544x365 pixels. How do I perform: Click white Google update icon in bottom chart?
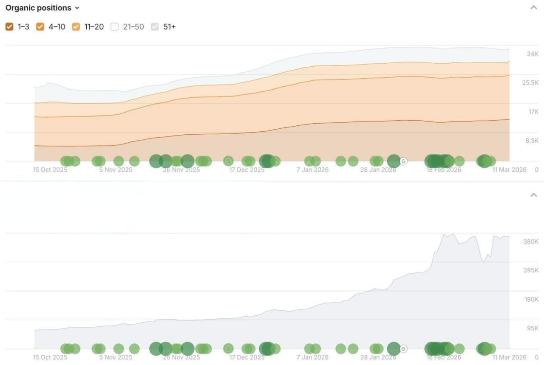(403, 349)
